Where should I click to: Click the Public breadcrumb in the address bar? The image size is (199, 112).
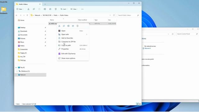(x=56, y=15)
